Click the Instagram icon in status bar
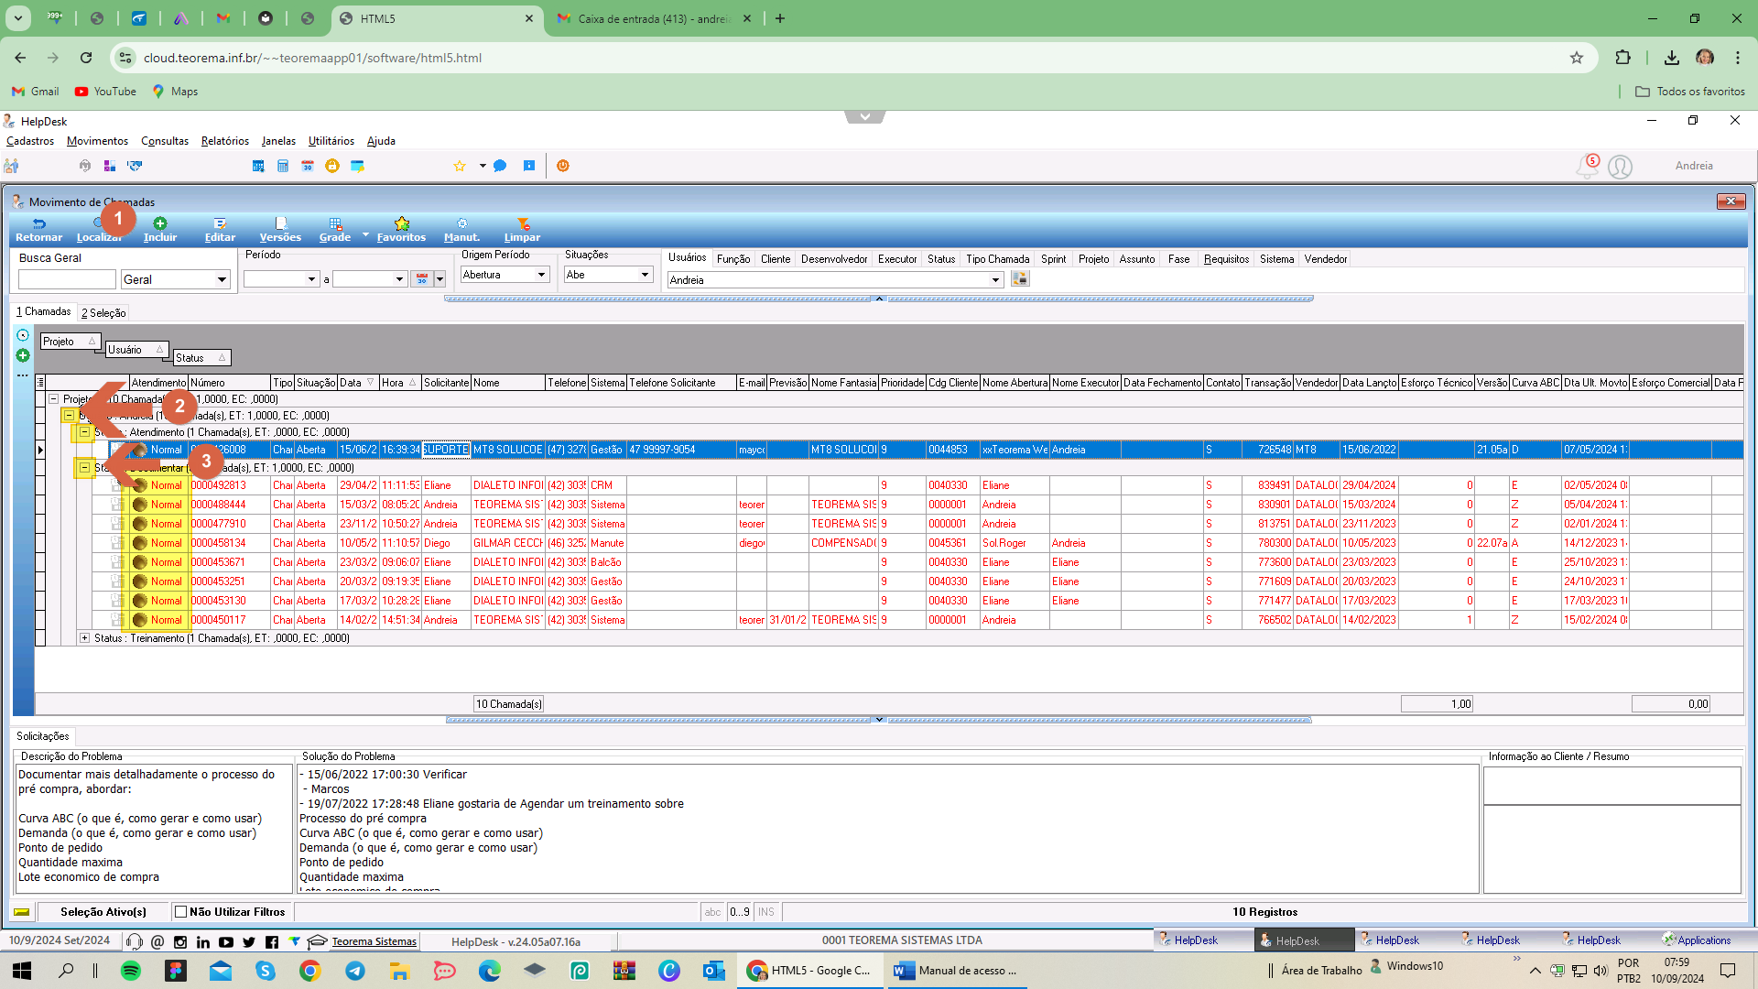This screenshot has width=1758, height=989. 180,941
